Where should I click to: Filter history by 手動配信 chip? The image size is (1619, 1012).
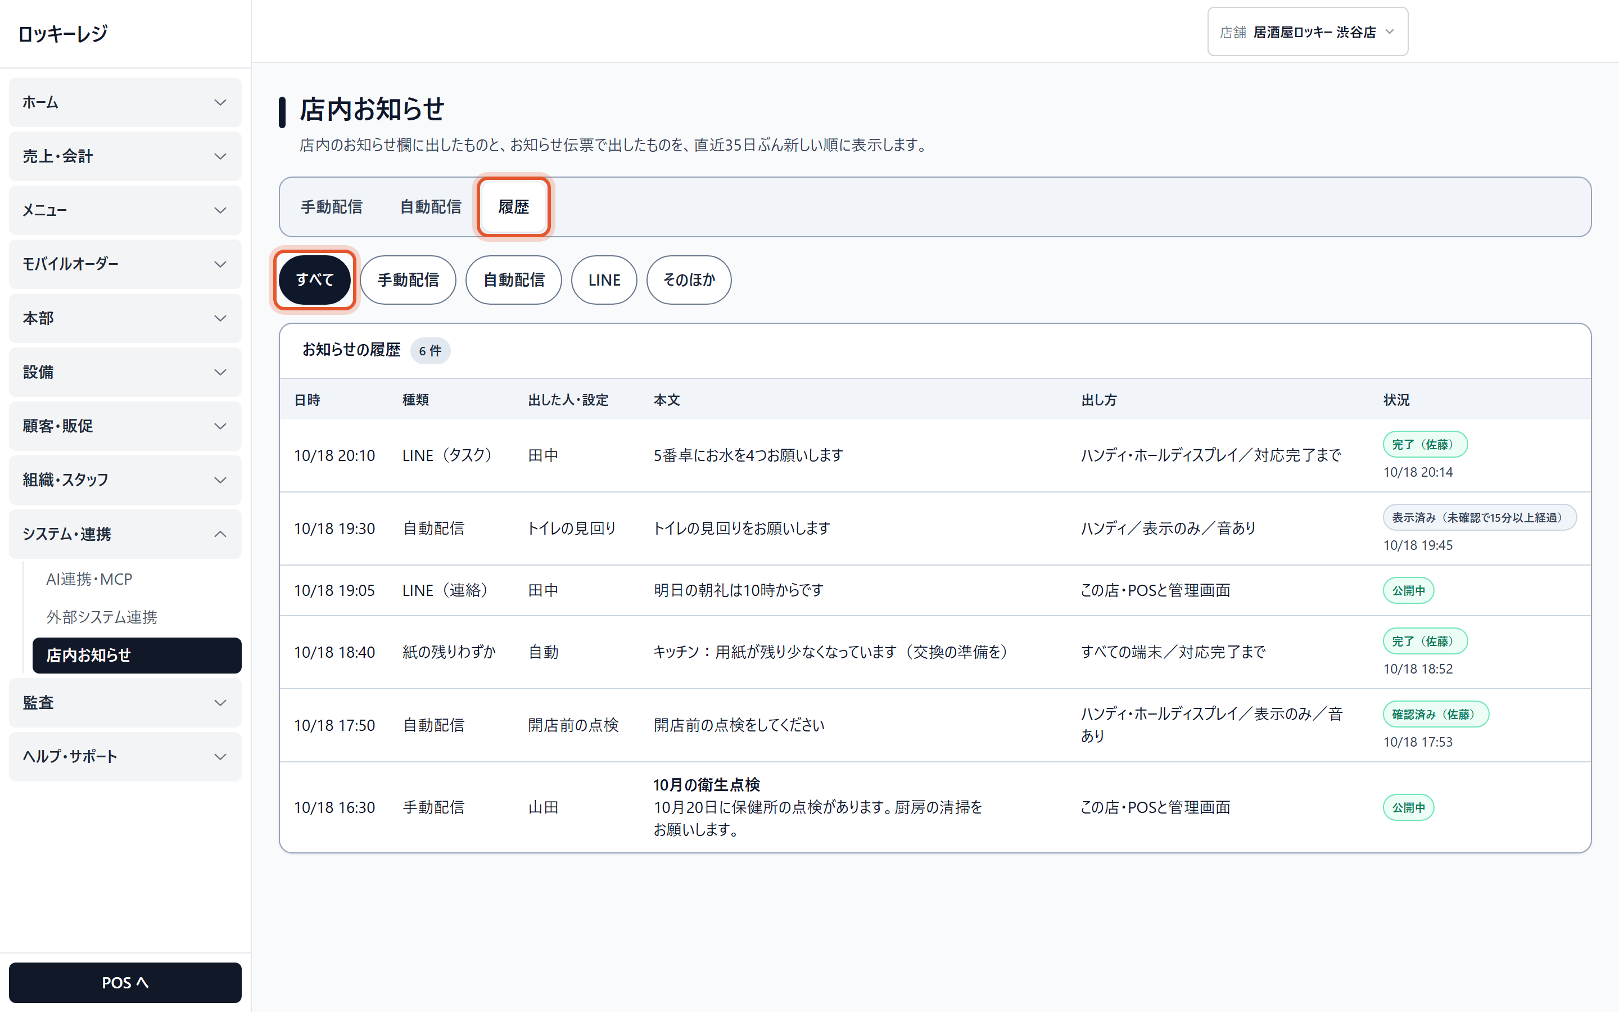408,280
